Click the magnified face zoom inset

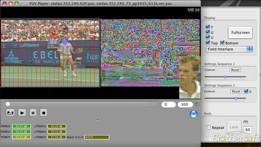190,77
